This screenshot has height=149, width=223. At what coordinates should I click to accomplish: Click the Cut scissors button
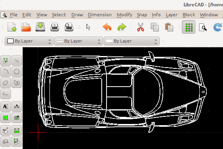tap(140, 27)
